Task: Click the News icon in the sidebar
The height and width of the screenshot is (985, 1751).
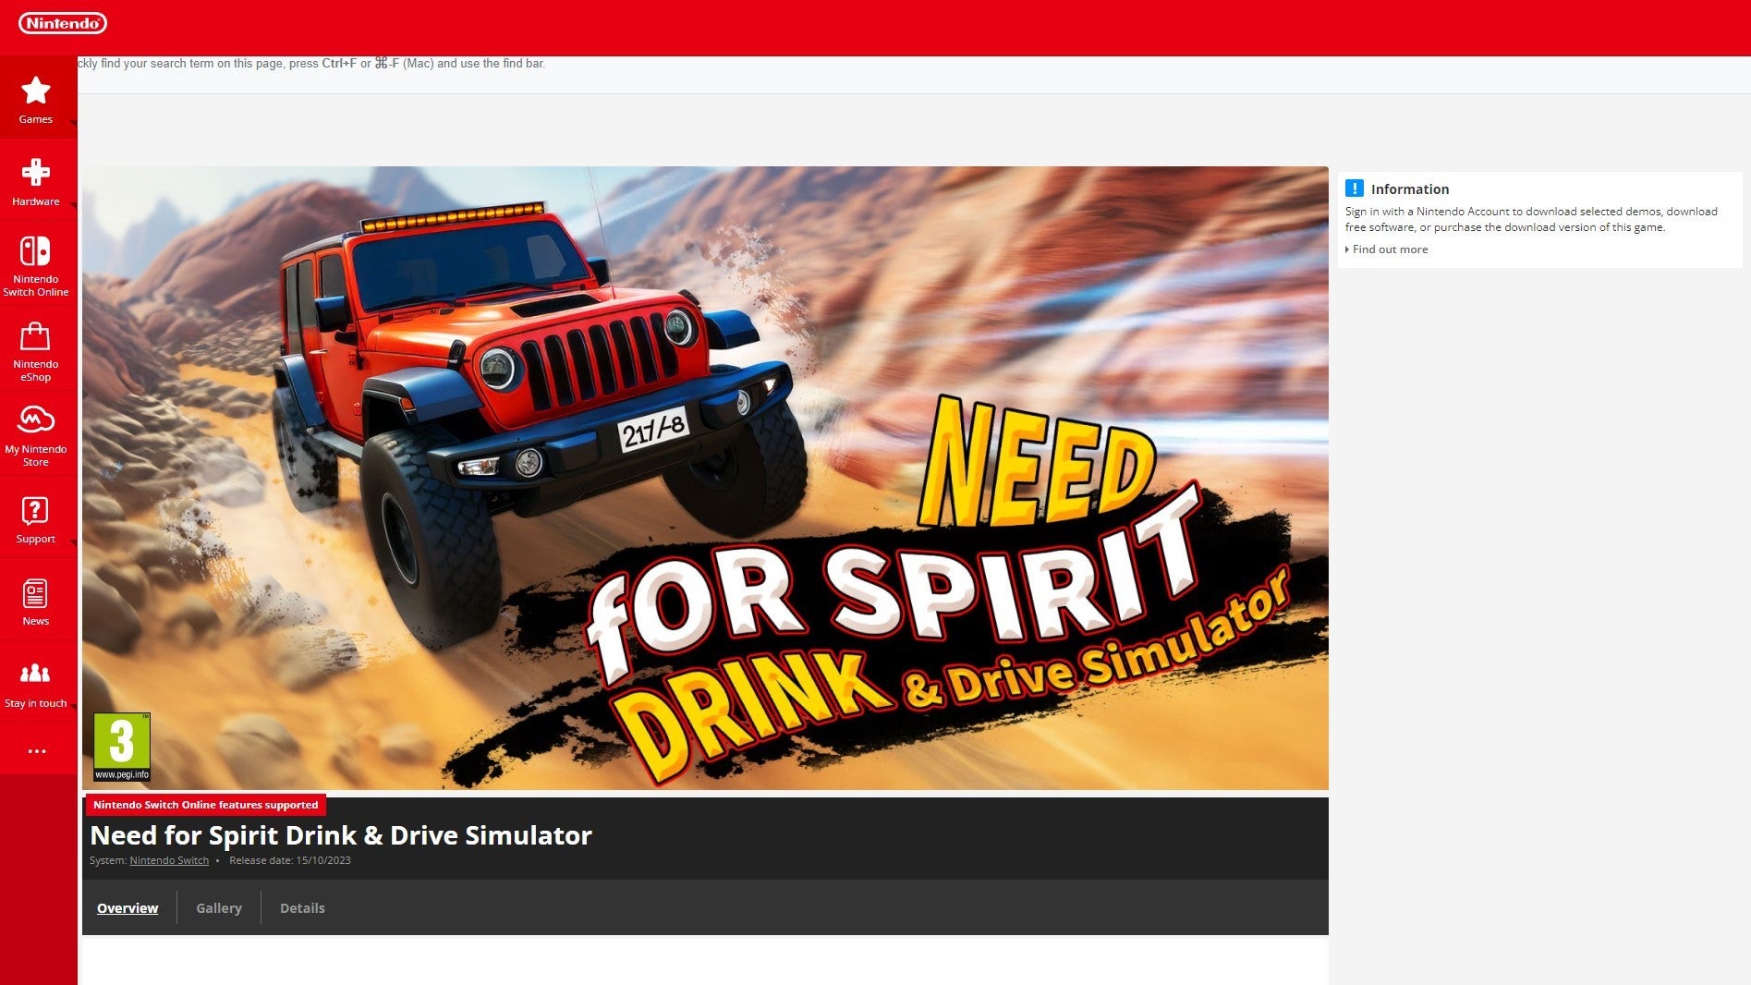Action: (x=36, y=592)
